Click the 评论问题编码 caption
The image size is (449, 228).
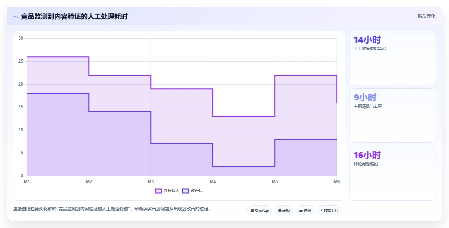click(x=366, y=164)
